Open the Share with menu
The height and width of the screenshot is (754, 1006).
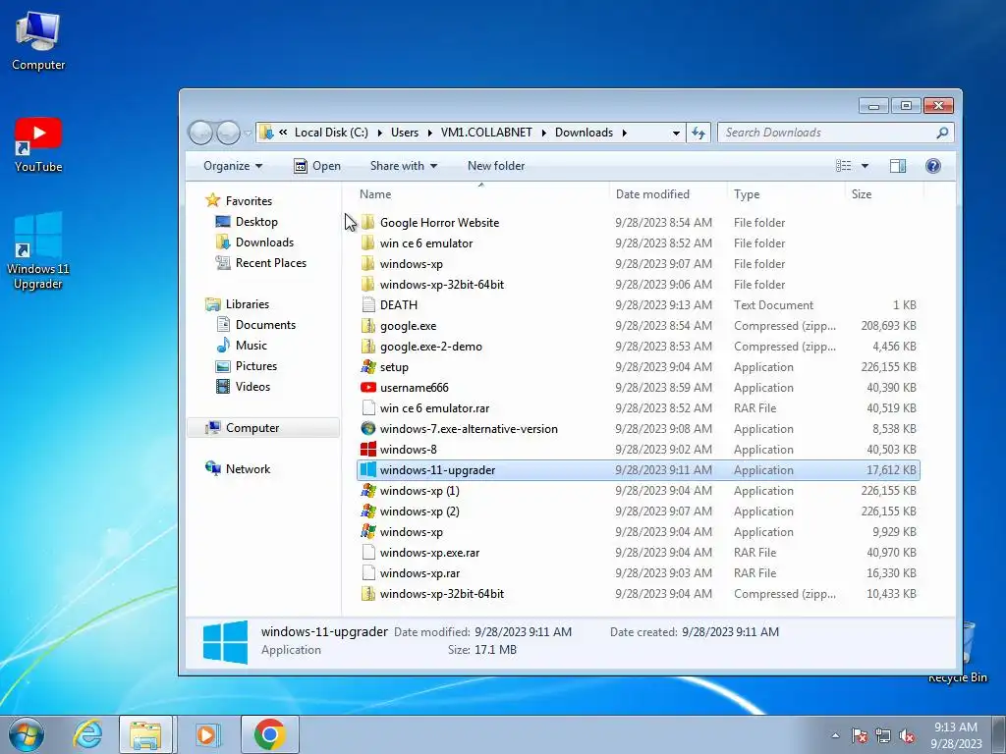pos(404,166)
